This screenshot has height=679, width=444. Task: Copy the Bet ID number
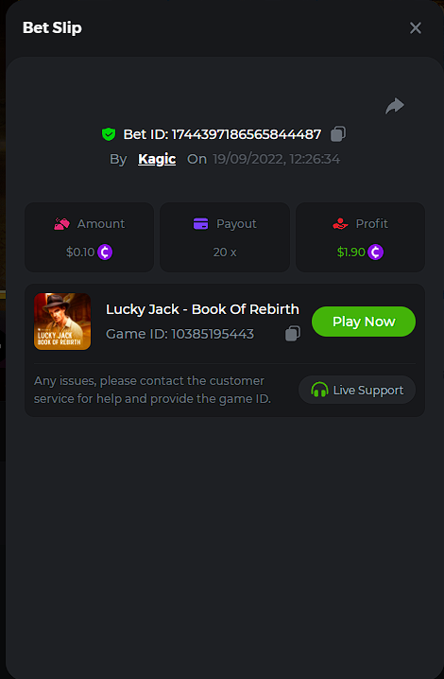click(338, 133)
